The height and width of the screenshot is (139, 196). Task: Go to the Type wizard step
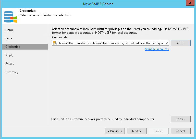tap(9, 38)
